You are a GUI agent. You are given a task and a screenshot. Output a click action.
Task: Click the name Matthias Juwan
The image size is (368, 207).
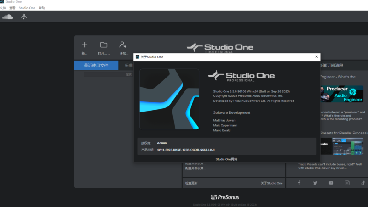click(224, 120)
